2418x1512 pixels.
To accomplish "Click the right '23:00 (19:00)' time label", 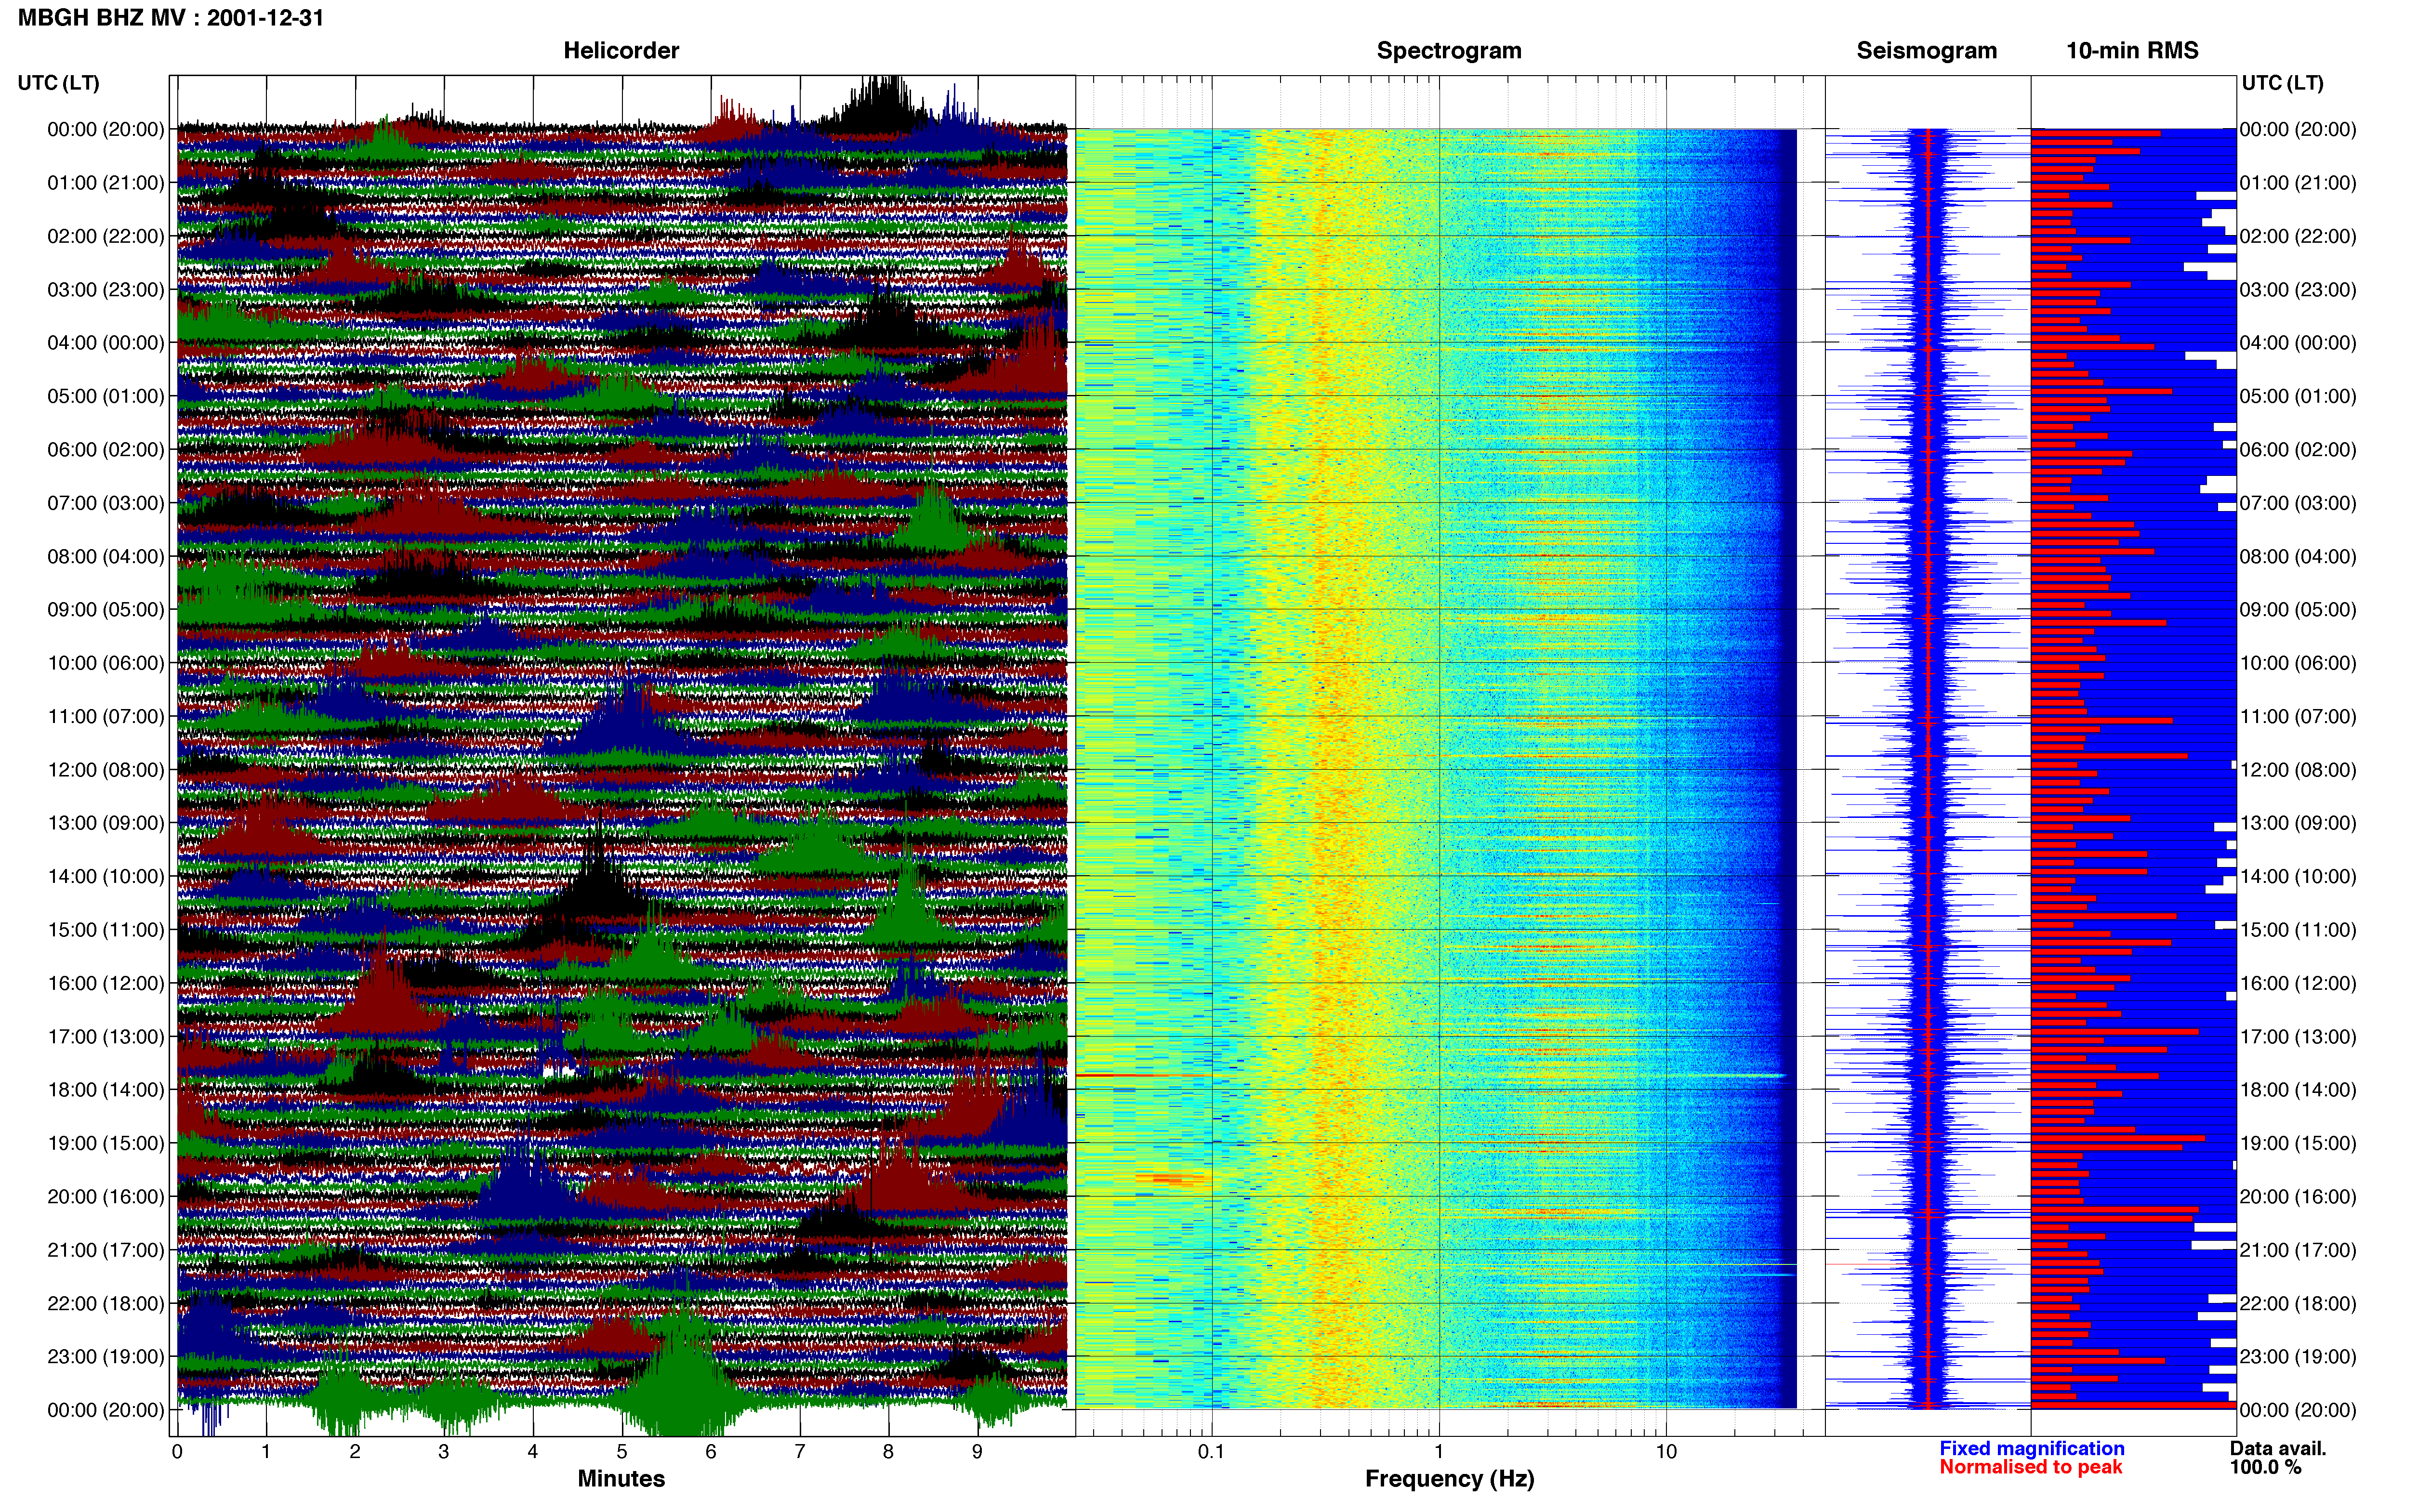I will 2298,1357.
